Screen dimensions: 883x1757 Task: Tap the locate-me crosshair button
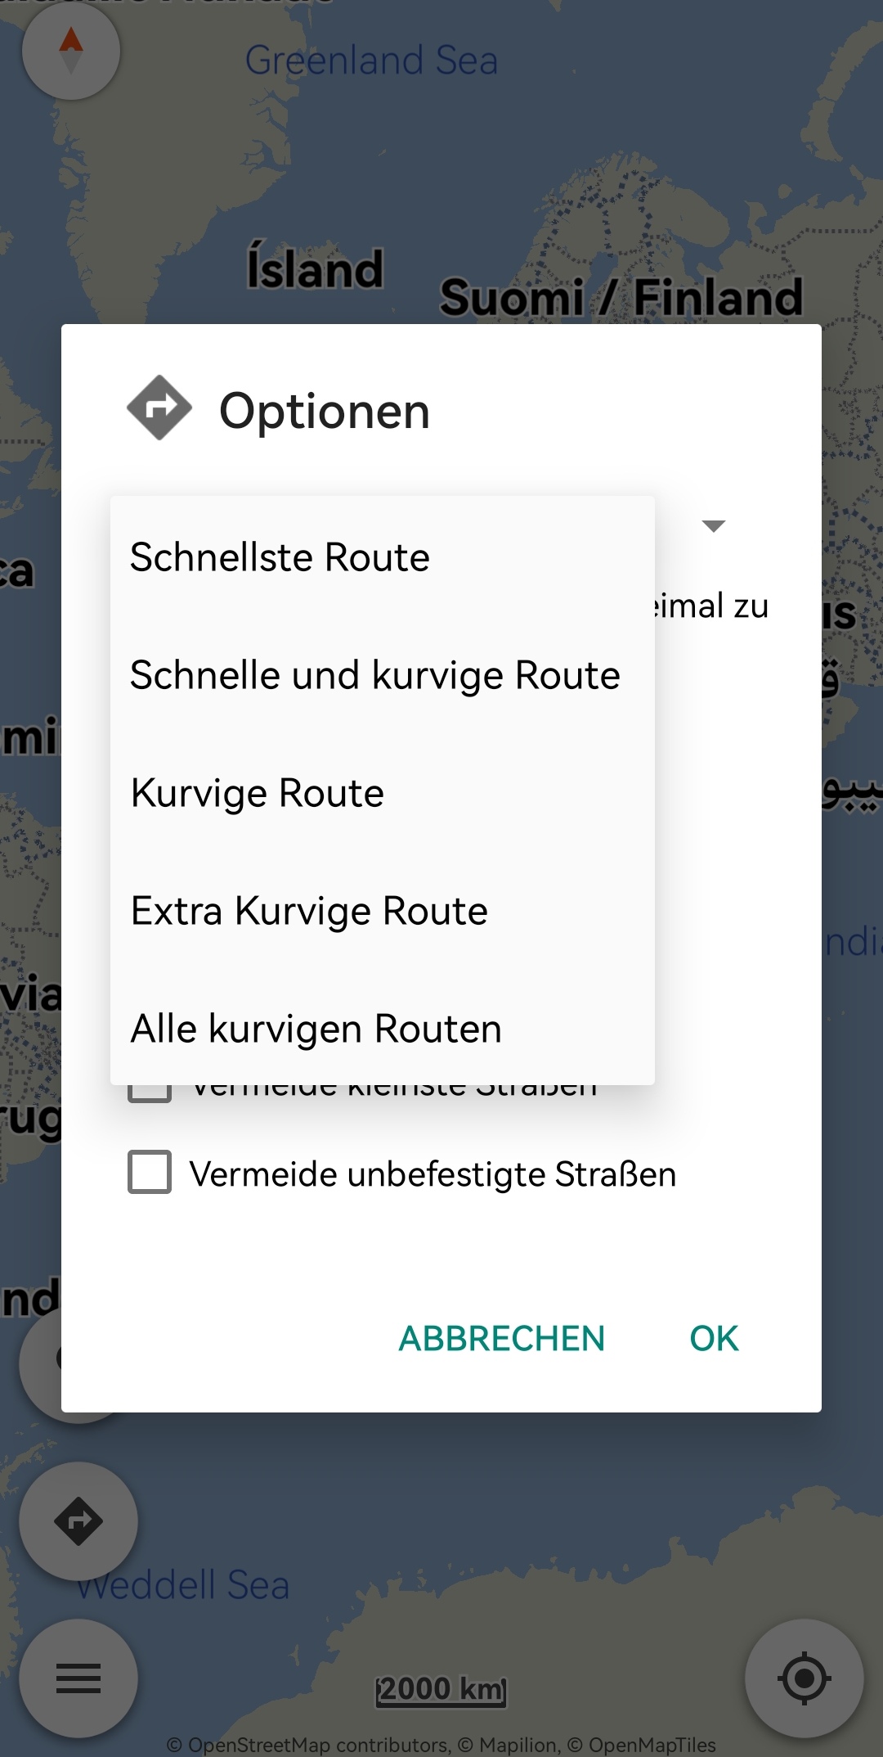point(805,1678)
